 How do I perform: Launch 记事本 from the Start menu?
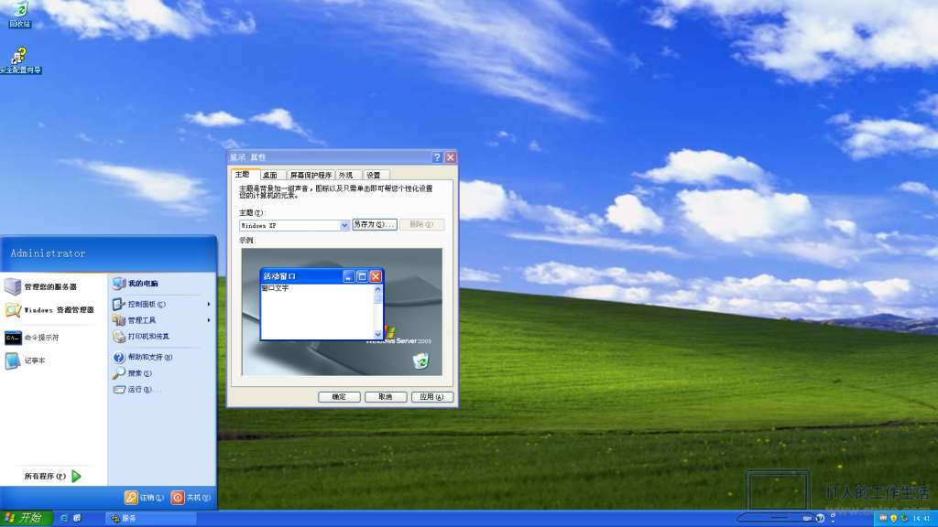coord(25,360)
